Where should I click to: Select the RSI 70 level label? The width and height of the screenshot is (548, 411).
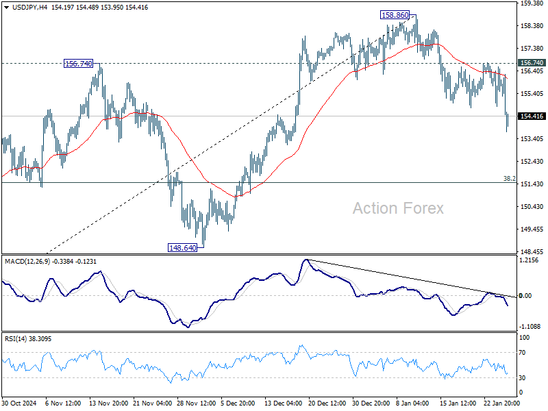pos(522,352)
